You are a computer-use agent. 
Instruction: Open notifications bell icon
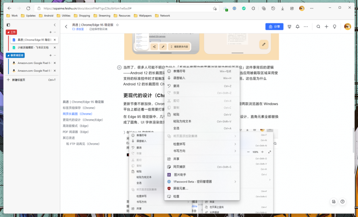coord(297,27)
